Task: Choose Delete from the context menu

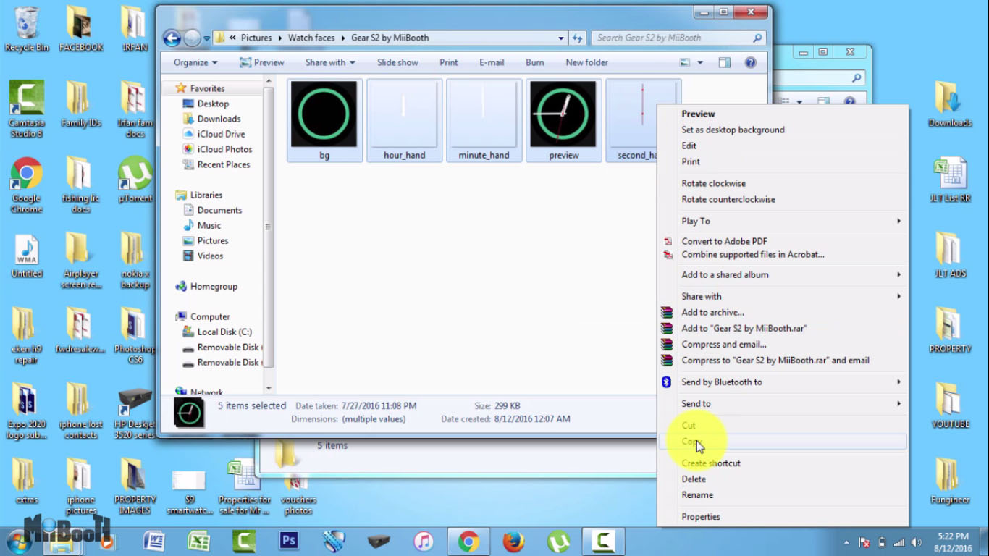Action: click(693, 479)
